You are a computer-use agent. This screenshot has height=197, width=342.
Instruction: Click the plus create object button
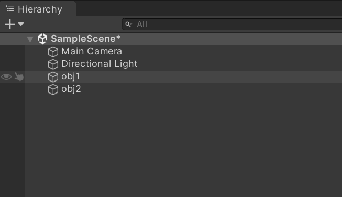(10, 24)
